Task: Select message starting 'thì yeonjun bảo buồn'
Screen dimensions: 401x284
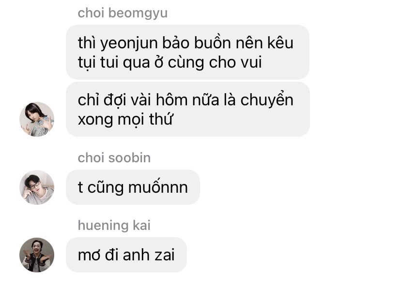Action: (187, 52)
